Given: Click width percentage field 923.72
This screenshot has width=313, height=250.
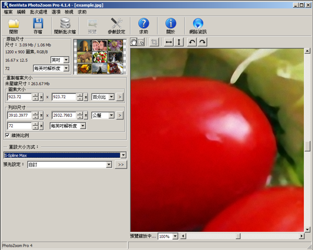Looking at the screenshot, I should (19, 97).
